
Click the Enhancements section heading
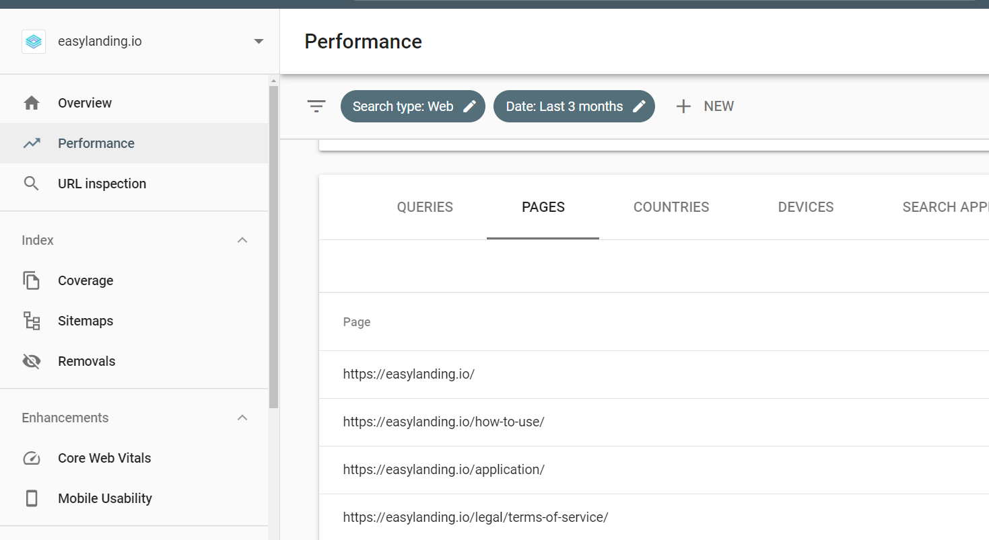click(65, 418)
